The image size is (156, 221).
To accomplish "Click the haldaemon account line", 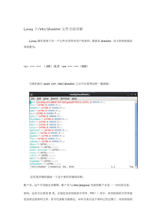I will tap(45, 164).
